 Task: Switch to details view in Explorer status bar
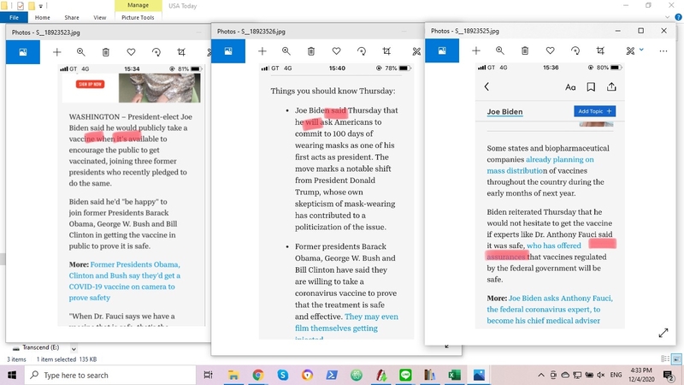[665, 358]
